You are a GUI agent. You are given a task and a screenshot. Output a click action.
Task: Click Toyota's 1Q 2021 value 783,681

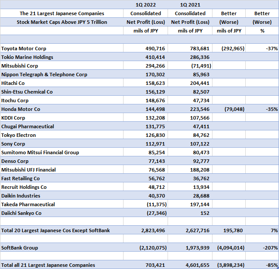pos(200,49)
